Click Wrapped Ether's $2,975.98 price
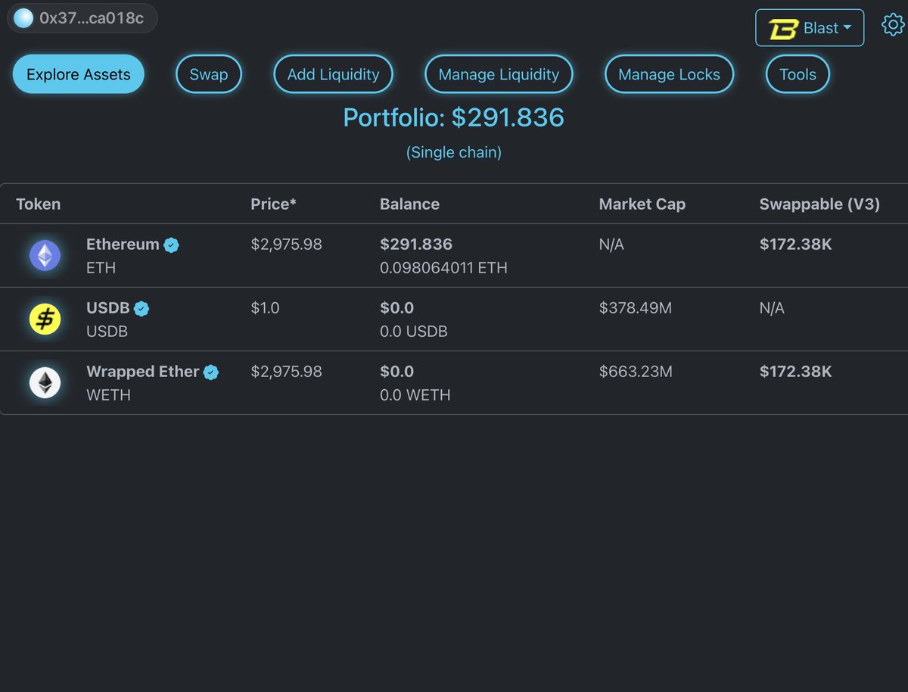The image size is (908, 692). click(x=287, y=372)
